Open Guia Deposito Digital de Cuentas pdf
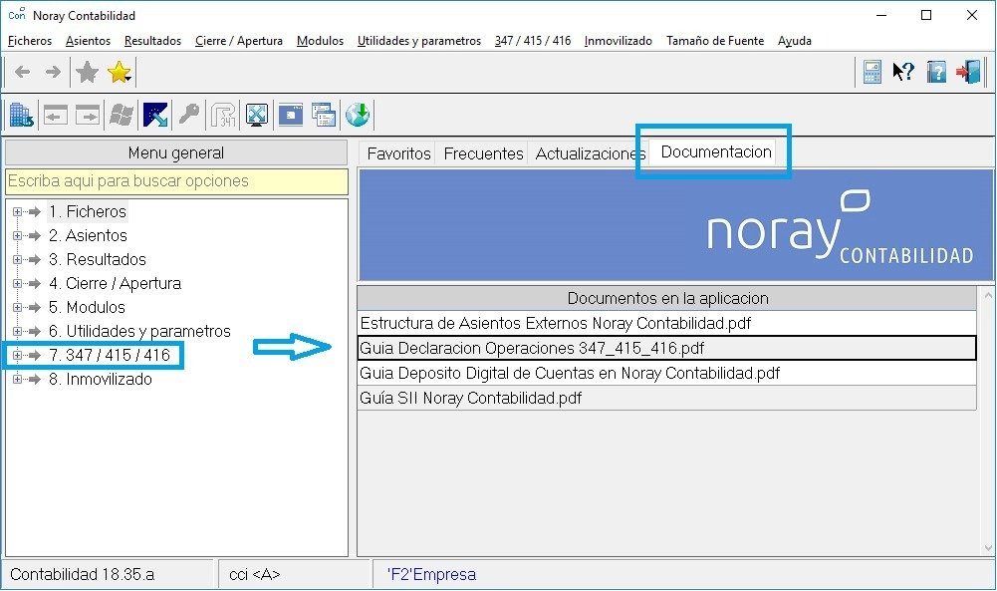Image resolution: width=997 pixels, height=591 pixels. click(666, 373)
